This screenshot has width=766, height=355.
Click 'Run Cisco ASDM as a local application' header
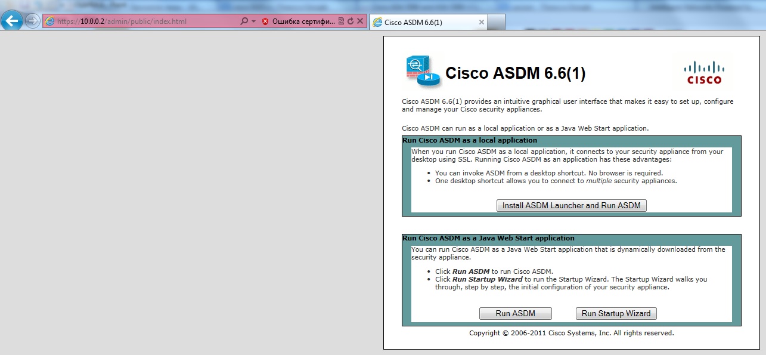point(470,140)
